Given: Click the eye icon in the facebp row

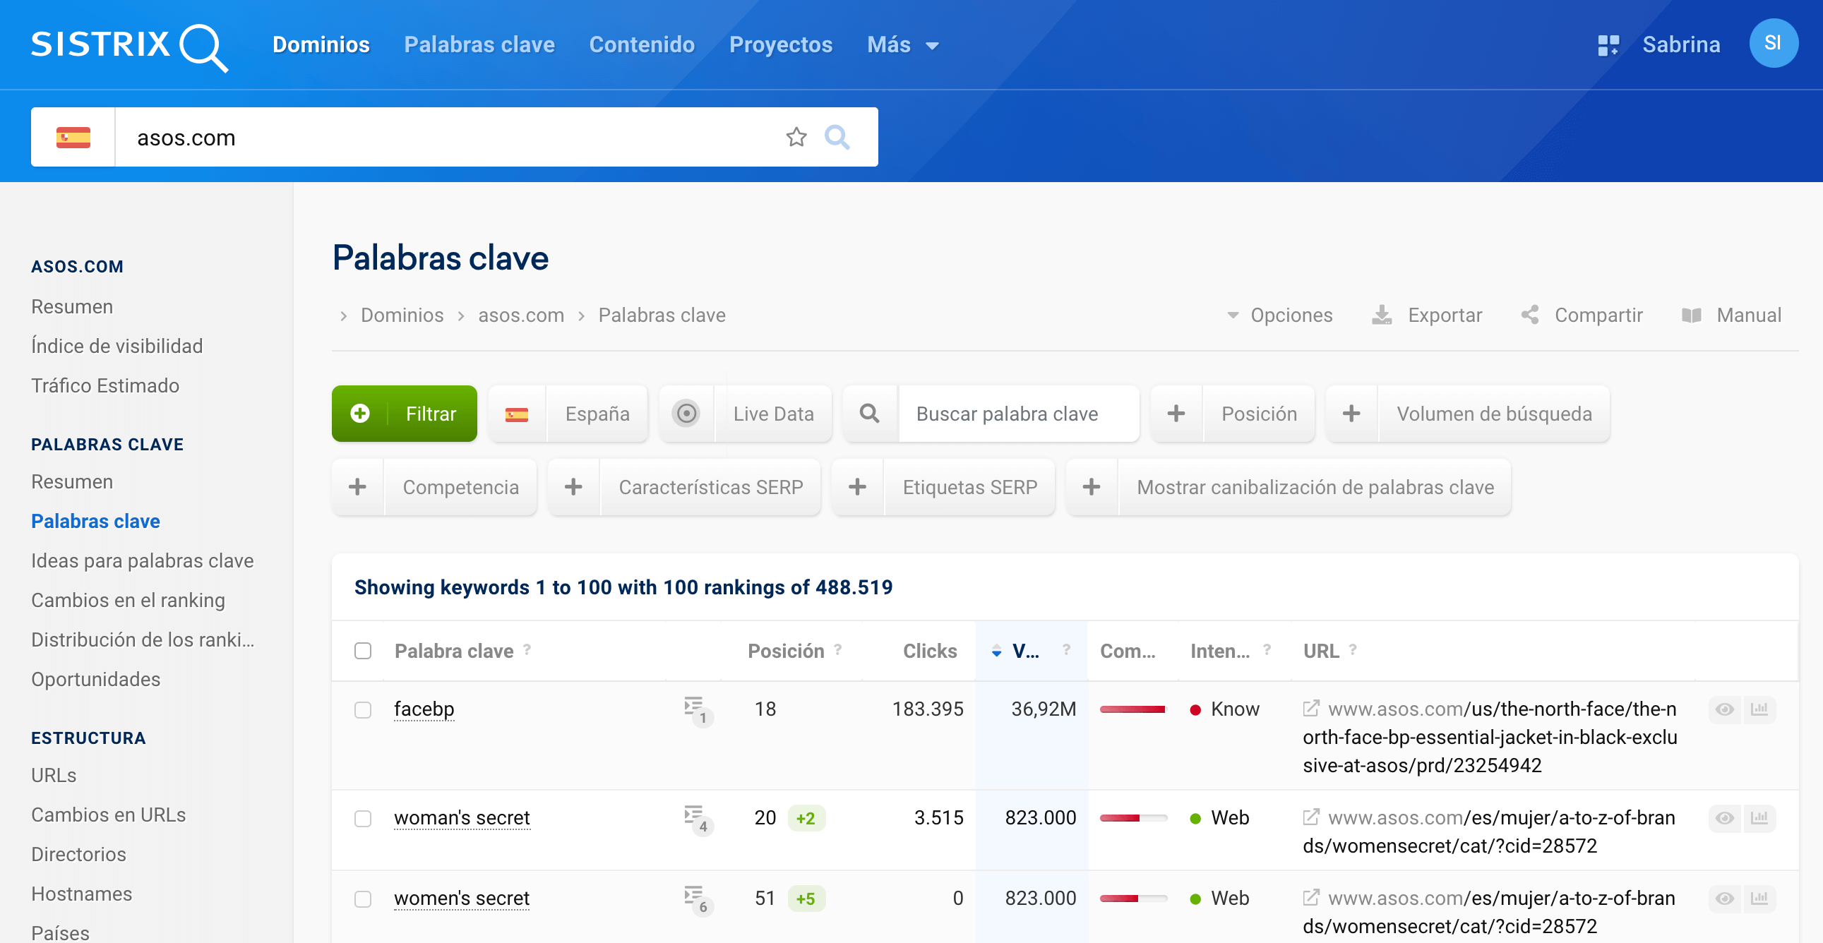Looking at the screenshot, I should [1724, 709].
